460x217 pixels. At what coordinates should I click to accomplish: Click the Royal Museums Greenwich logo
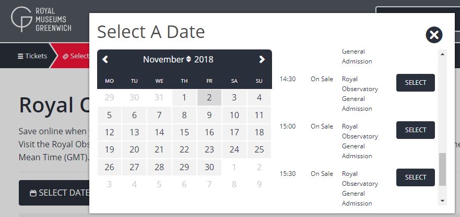(41, 20)
